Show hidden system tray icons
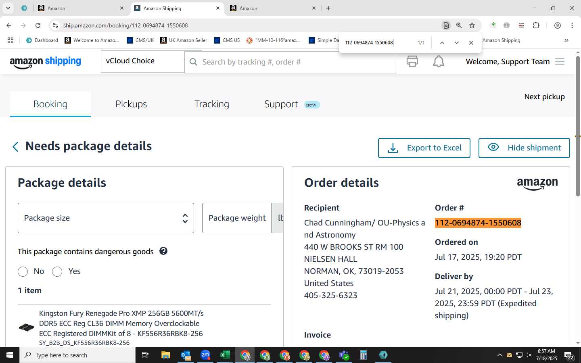The image size is (581, 363). [x=499, y=355]
